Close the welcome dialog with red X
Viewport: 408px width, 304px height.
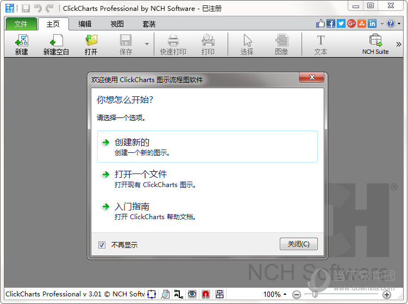[312, 77]
